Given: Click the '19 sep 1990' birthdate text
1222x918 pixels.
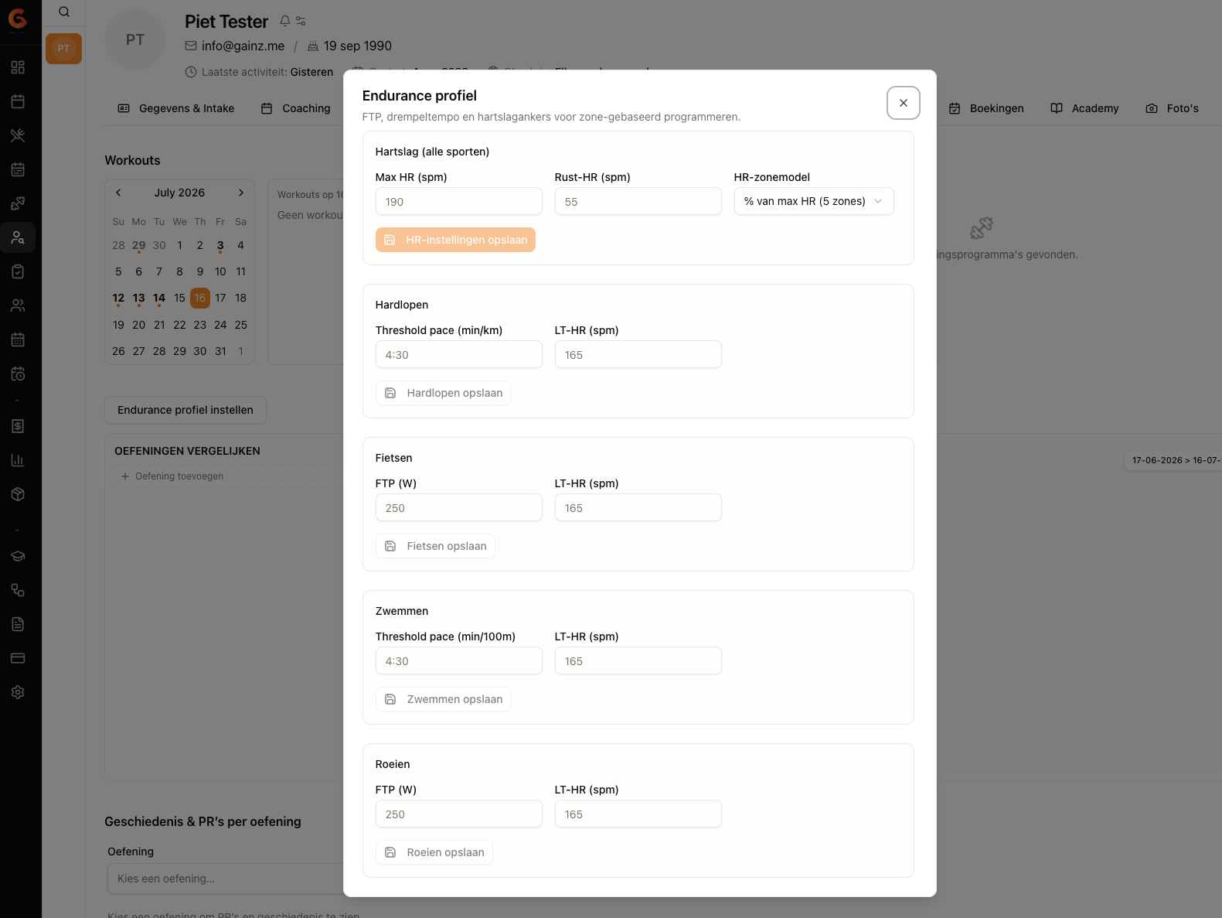Looking at the screenshot, I should pyautogui.click(x=358, y=46).
